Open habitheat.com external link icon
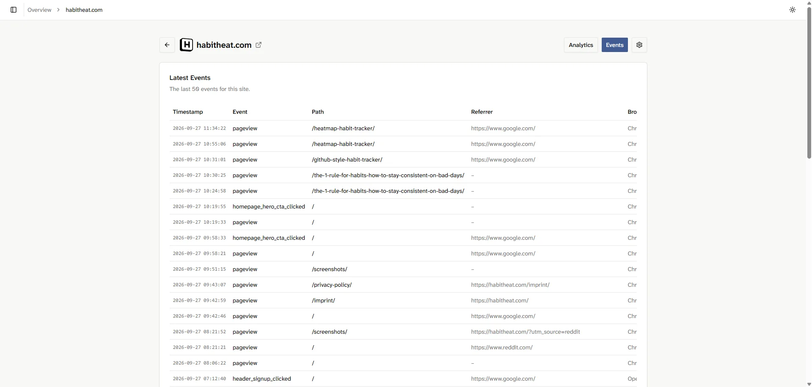812x387 pixels. 259,45
